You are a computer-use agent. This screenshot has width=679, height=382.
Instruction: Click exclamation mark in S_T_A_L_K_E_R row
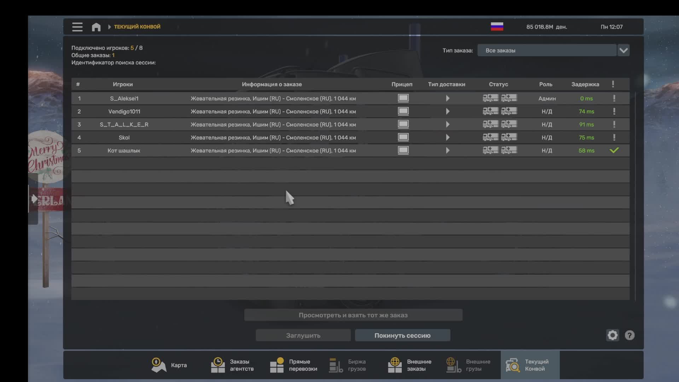click(614, 125)
